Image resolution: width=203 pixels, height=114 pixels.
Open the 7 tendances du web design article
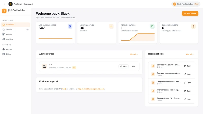(187, 91)
